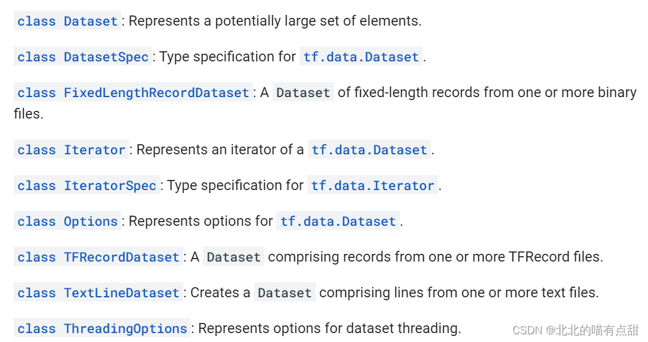Click 'comprising records from TFRecord files' text
The image size is (648, 342).
436,257
